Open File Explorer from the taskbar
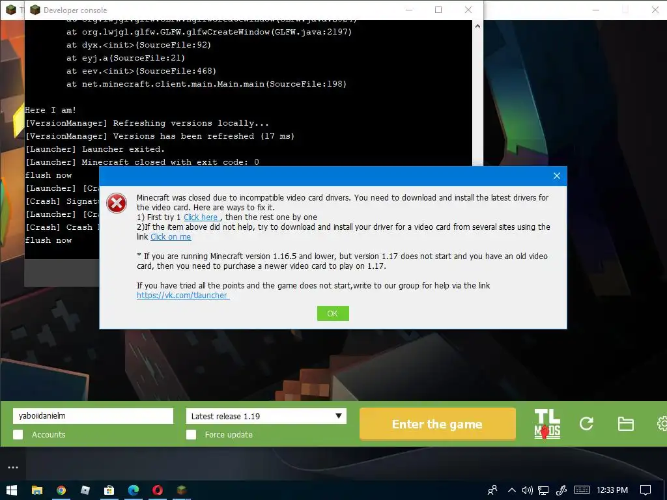Image resolution: width=667 pixels, height=500 pixels. [37, 490]
